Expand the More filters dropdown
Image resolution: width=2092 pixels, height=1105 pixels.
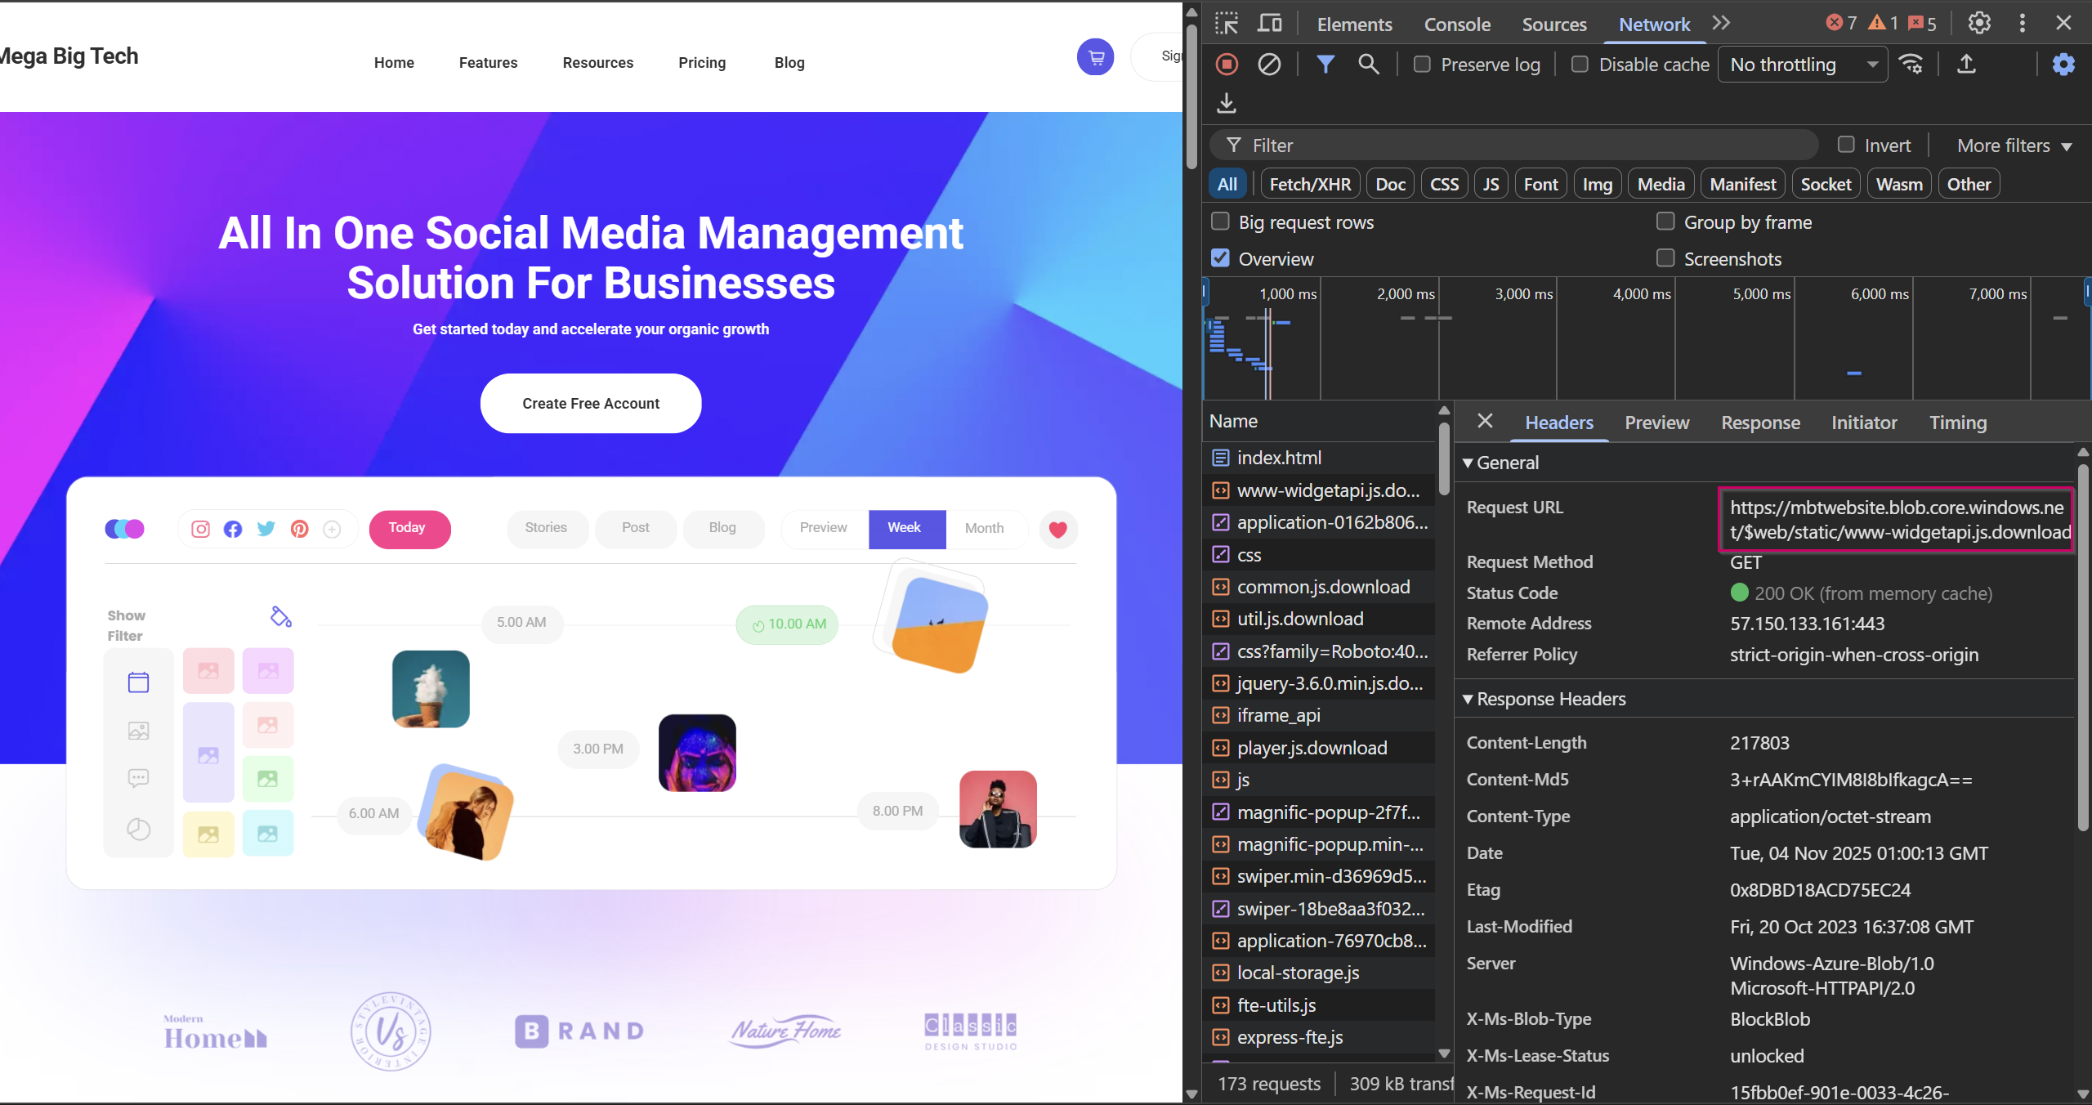tap(2014, 145)
